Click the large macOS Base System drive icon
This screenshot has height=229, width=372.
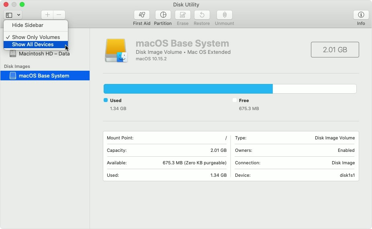[116, 50]
